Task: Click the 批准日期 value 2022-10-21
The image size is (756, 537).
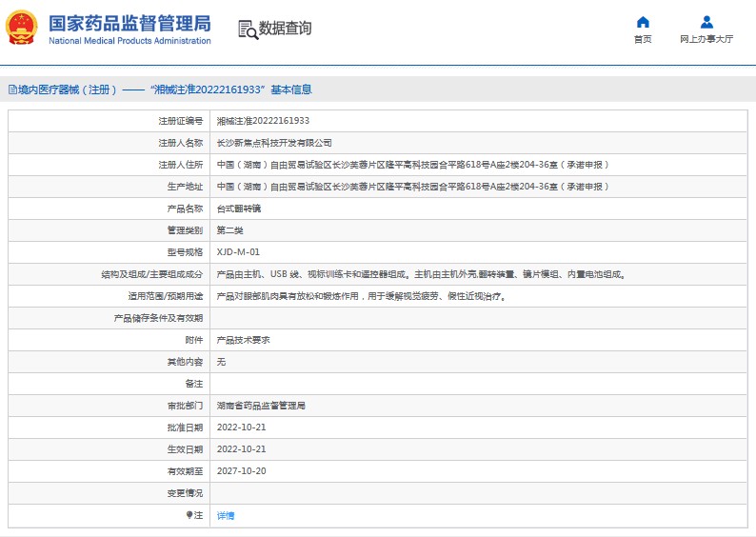Action: pos(241,428)
